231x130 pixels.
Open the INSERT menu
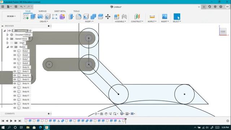(165, 22)
